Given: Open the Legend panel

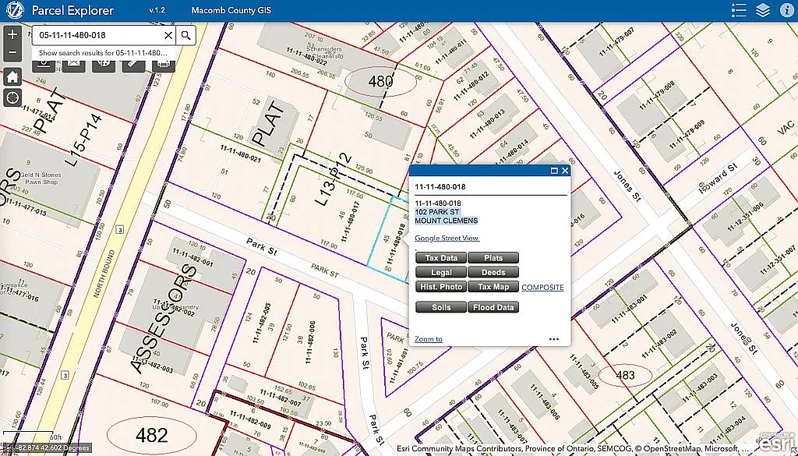Looking at the screenshot, I should click(x=740, y=11).
